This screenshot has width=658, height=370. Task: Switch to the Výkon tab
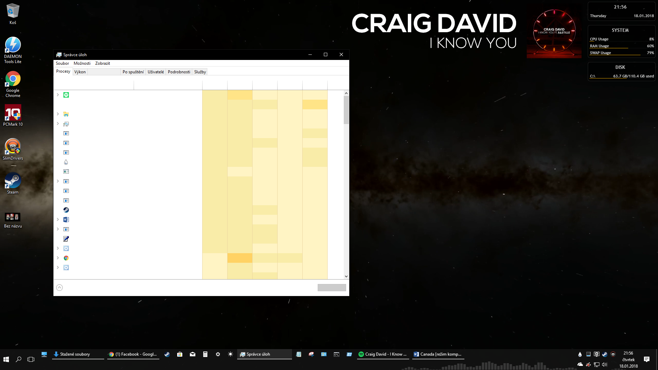point(80,72)
